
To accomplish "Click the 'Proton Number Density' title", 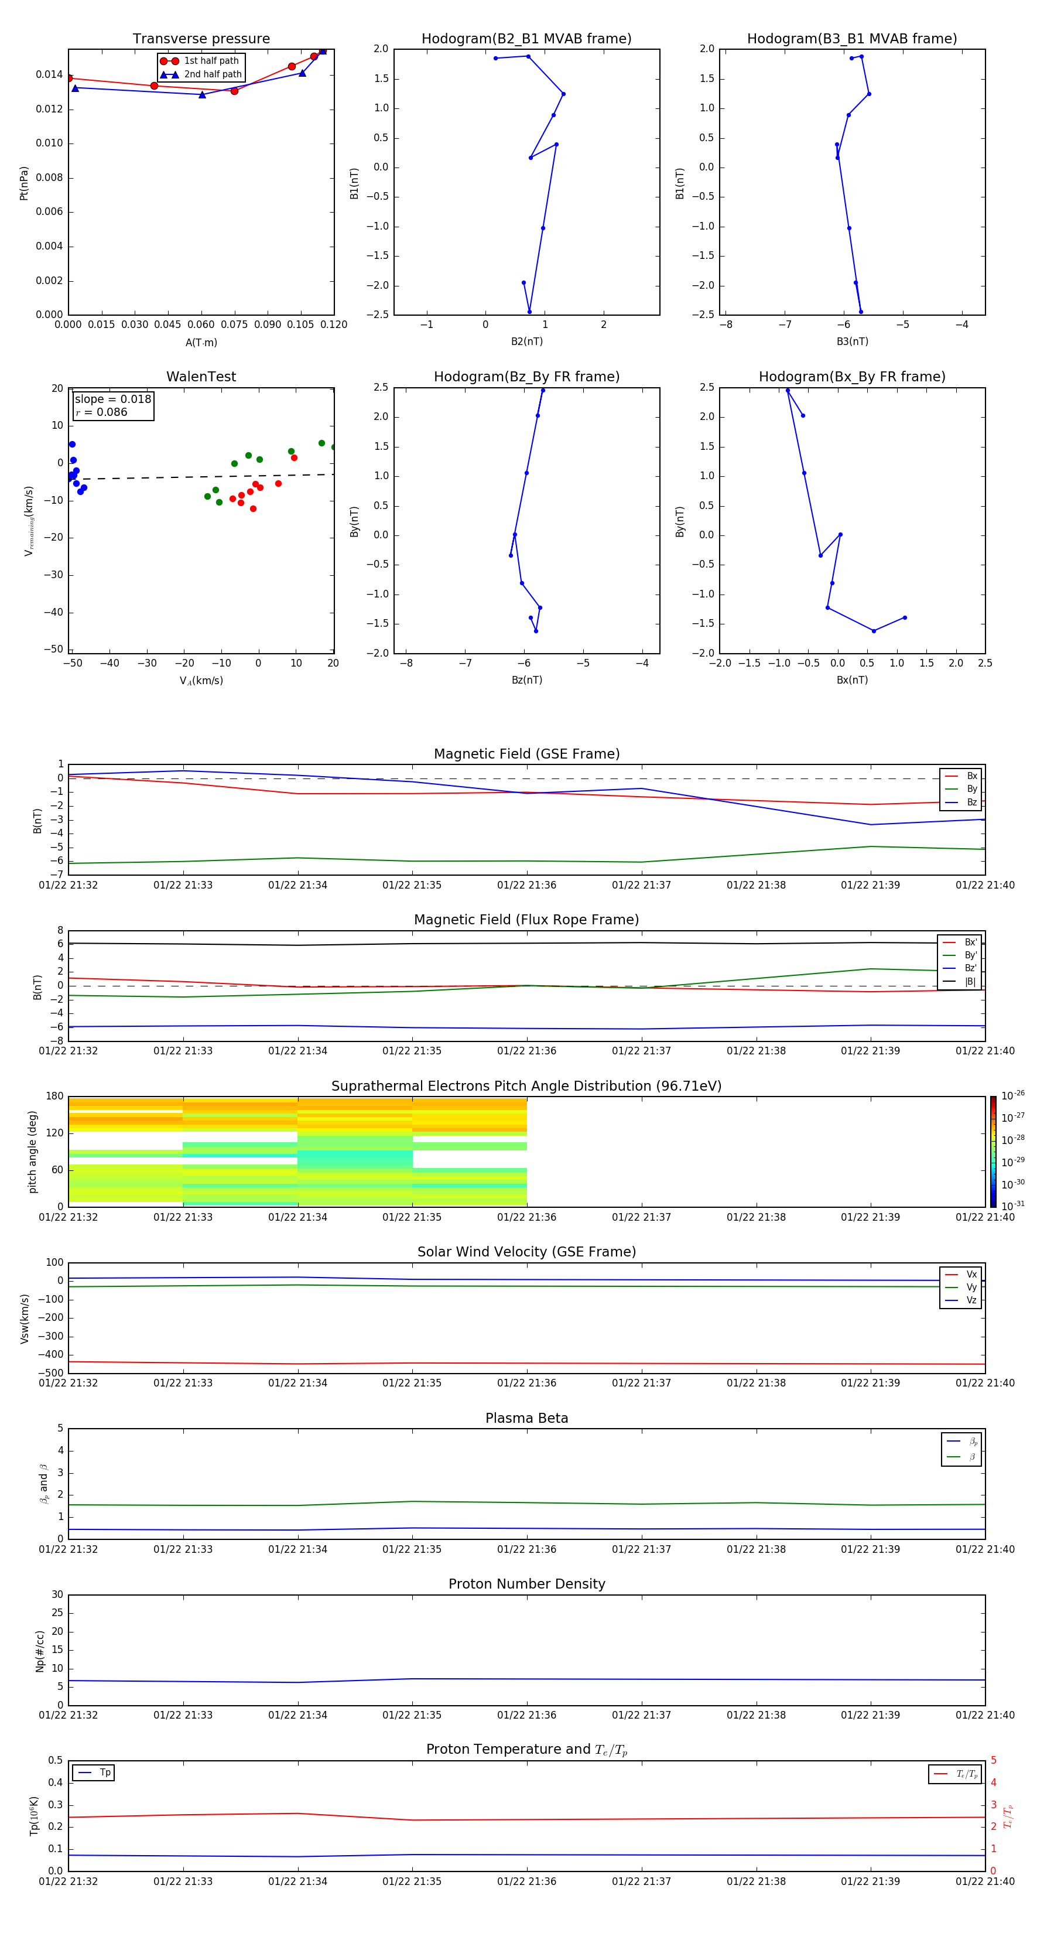I will [526, 1584].
